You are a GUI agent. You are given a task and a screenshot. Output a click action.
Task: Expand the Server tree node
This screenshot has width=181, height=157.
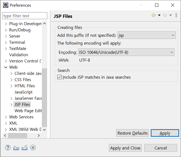point(6,36)
